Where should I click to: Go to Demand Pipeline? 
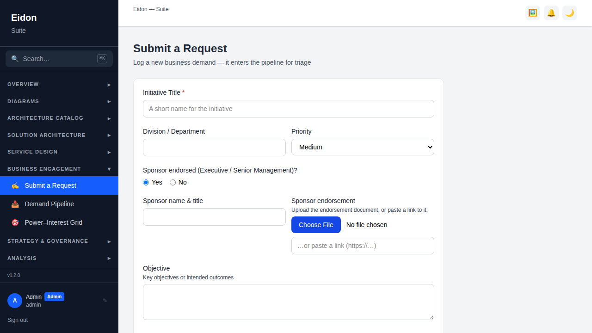pyautogui.click(x=59, y=204)
